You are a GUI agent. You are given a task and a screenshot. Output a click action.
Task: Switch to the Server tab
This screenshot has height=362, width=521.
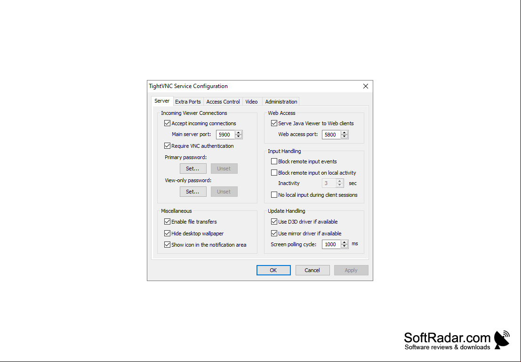(162, 101)
